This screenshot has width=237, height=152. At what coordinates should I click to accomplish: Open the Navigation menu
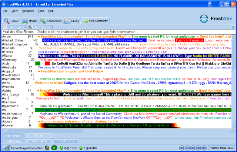(28, 11)
